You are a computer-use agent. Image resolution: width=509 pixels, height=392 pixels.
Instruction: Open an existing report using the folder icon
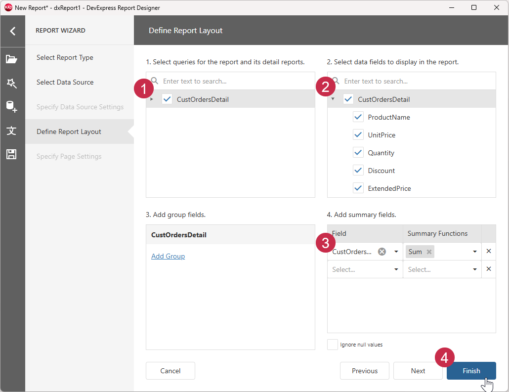13,59
